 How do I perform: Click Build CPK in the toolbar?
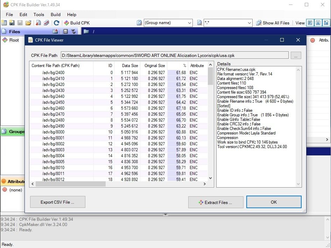pos(77,23)
